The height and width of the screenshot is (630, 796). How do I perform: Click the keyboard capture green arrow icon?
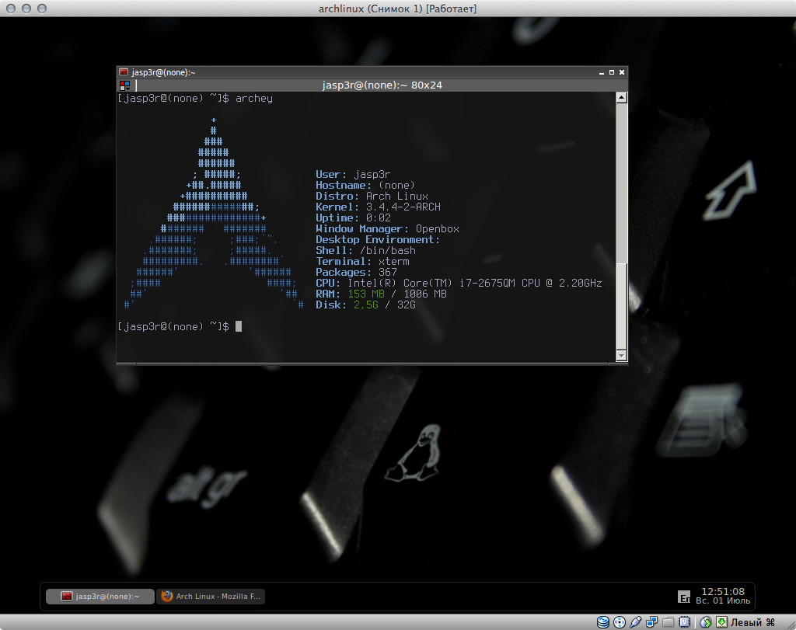[x=721, y=622]
